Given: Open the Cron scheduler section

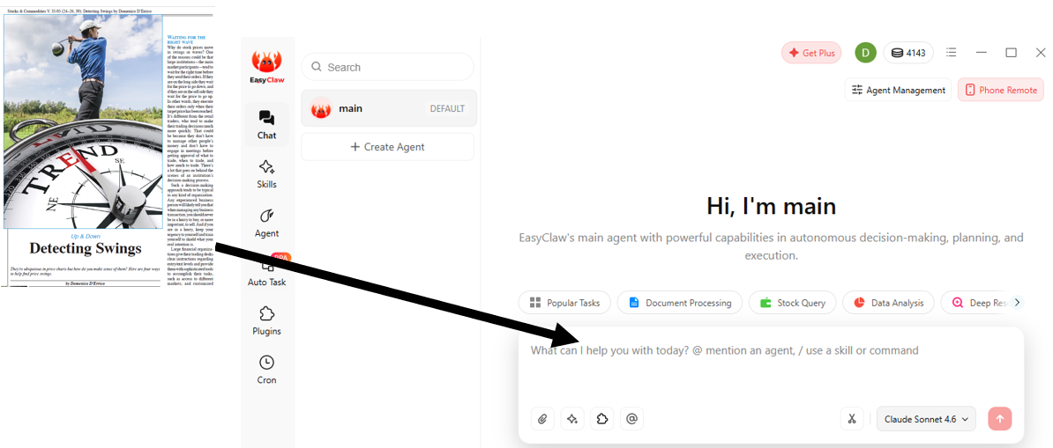Looking at the screenshot, I should 266,370.
